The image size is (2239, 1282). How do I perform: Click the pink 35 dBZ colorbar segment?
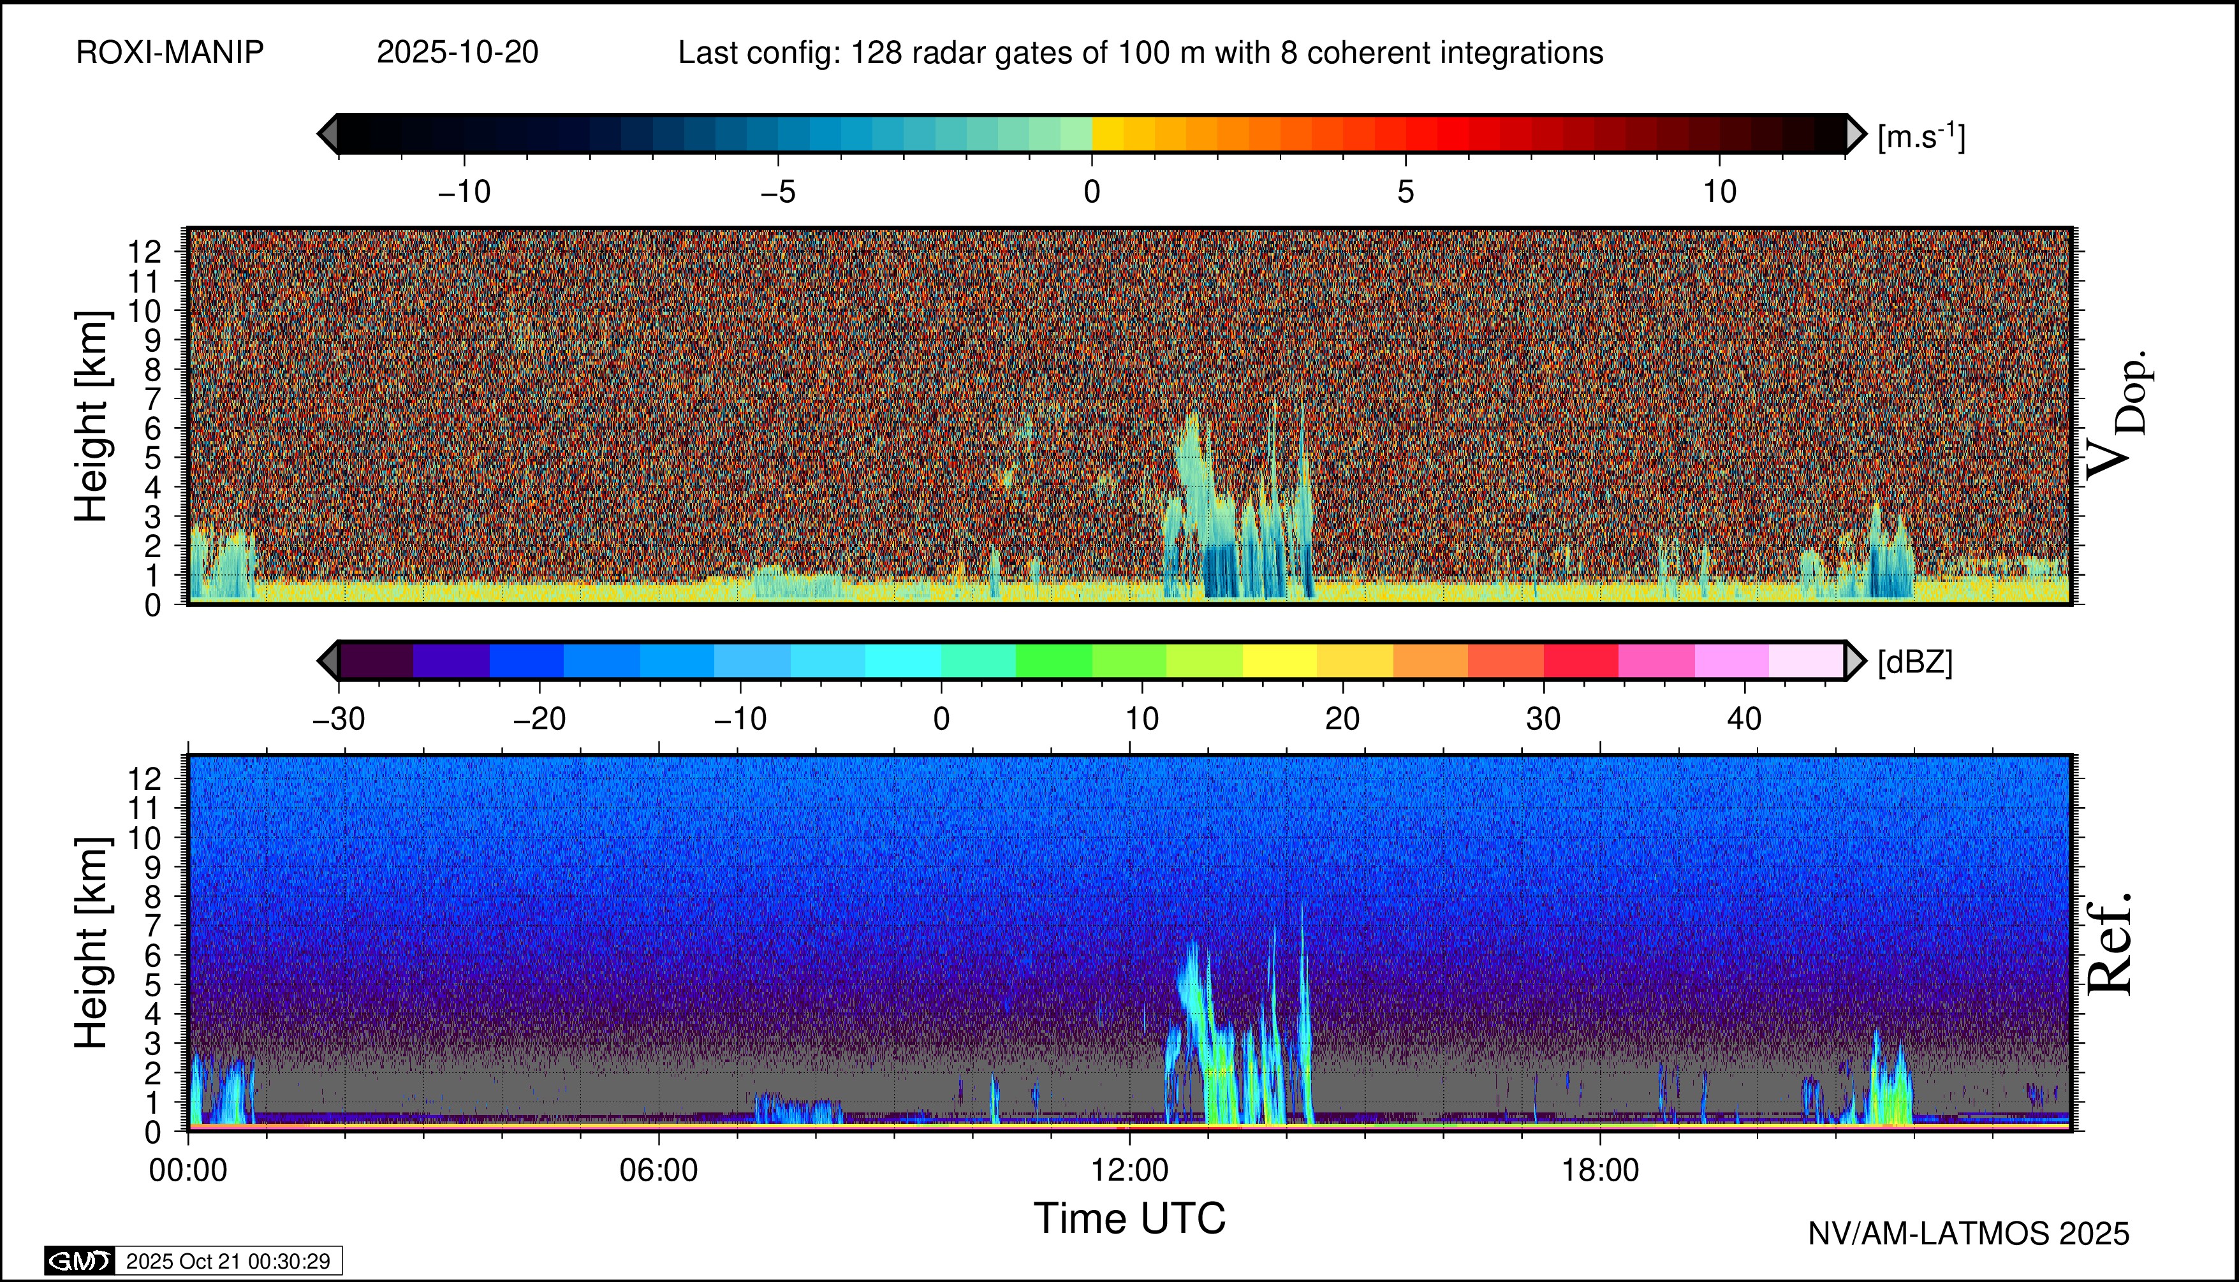tap(1656, 660)
